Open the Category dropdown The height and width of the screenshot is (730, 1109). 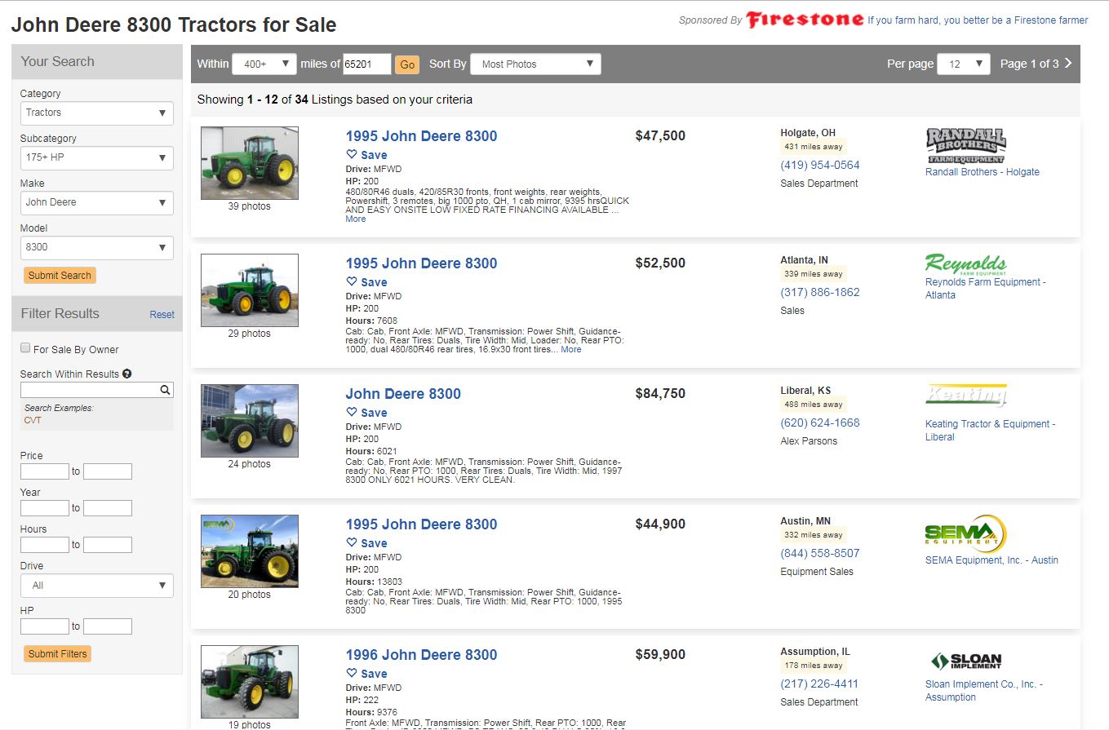point(96,113)
